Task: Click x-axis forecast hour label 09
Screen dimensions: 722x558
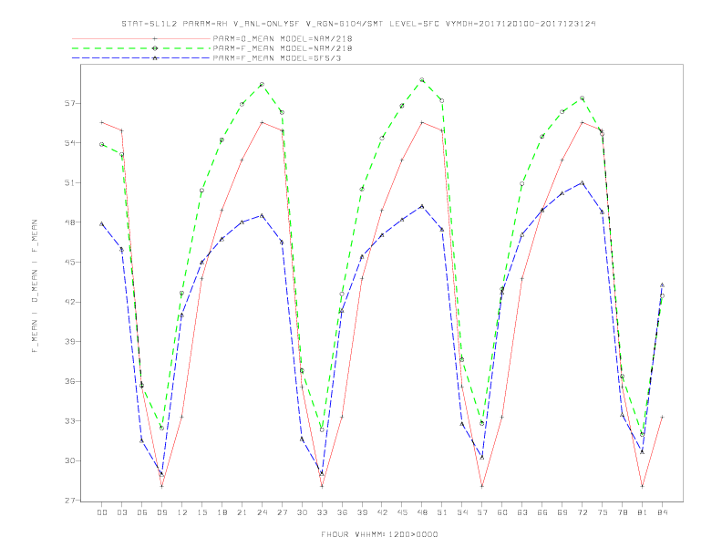Action: 161,512
